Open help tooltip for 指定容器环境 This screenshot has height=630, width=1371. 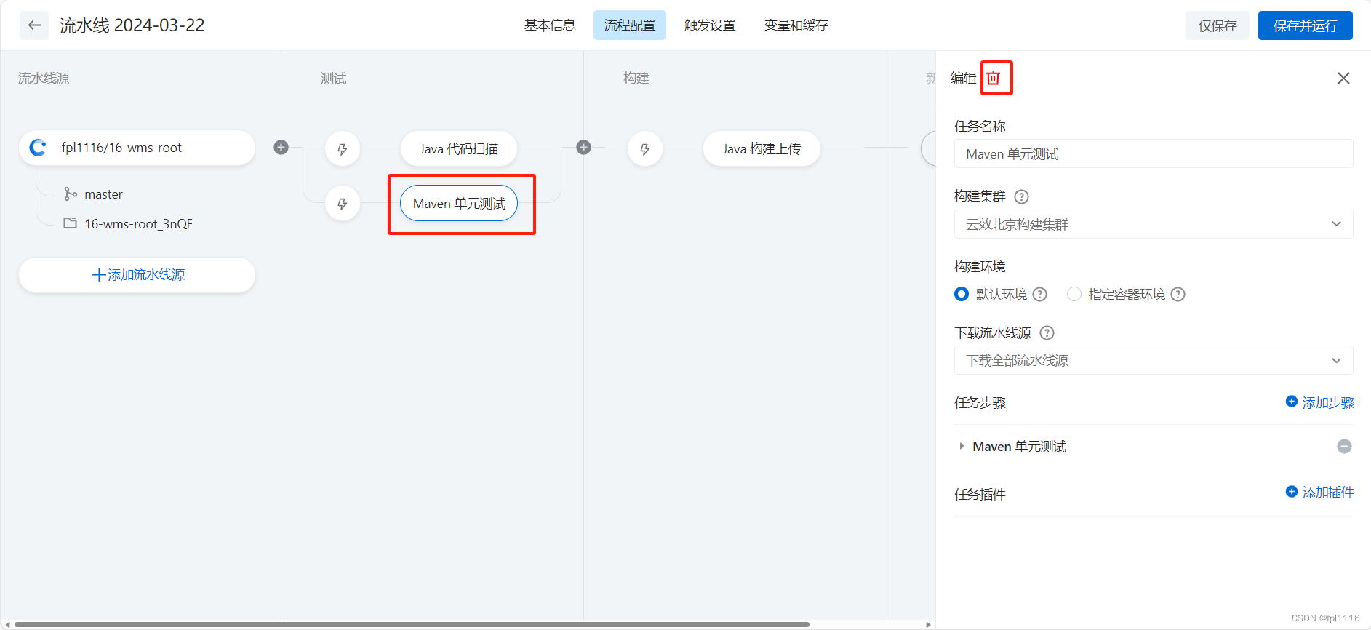[1178, 294]
